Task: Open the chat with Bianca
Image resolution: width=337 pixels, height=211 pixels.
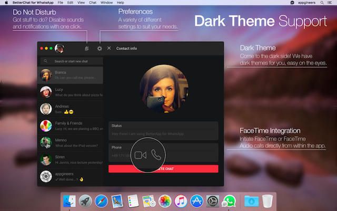Action: 70,75
